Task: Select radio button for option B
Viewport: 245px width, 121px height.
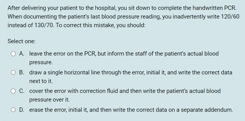Action: [13, 73]
